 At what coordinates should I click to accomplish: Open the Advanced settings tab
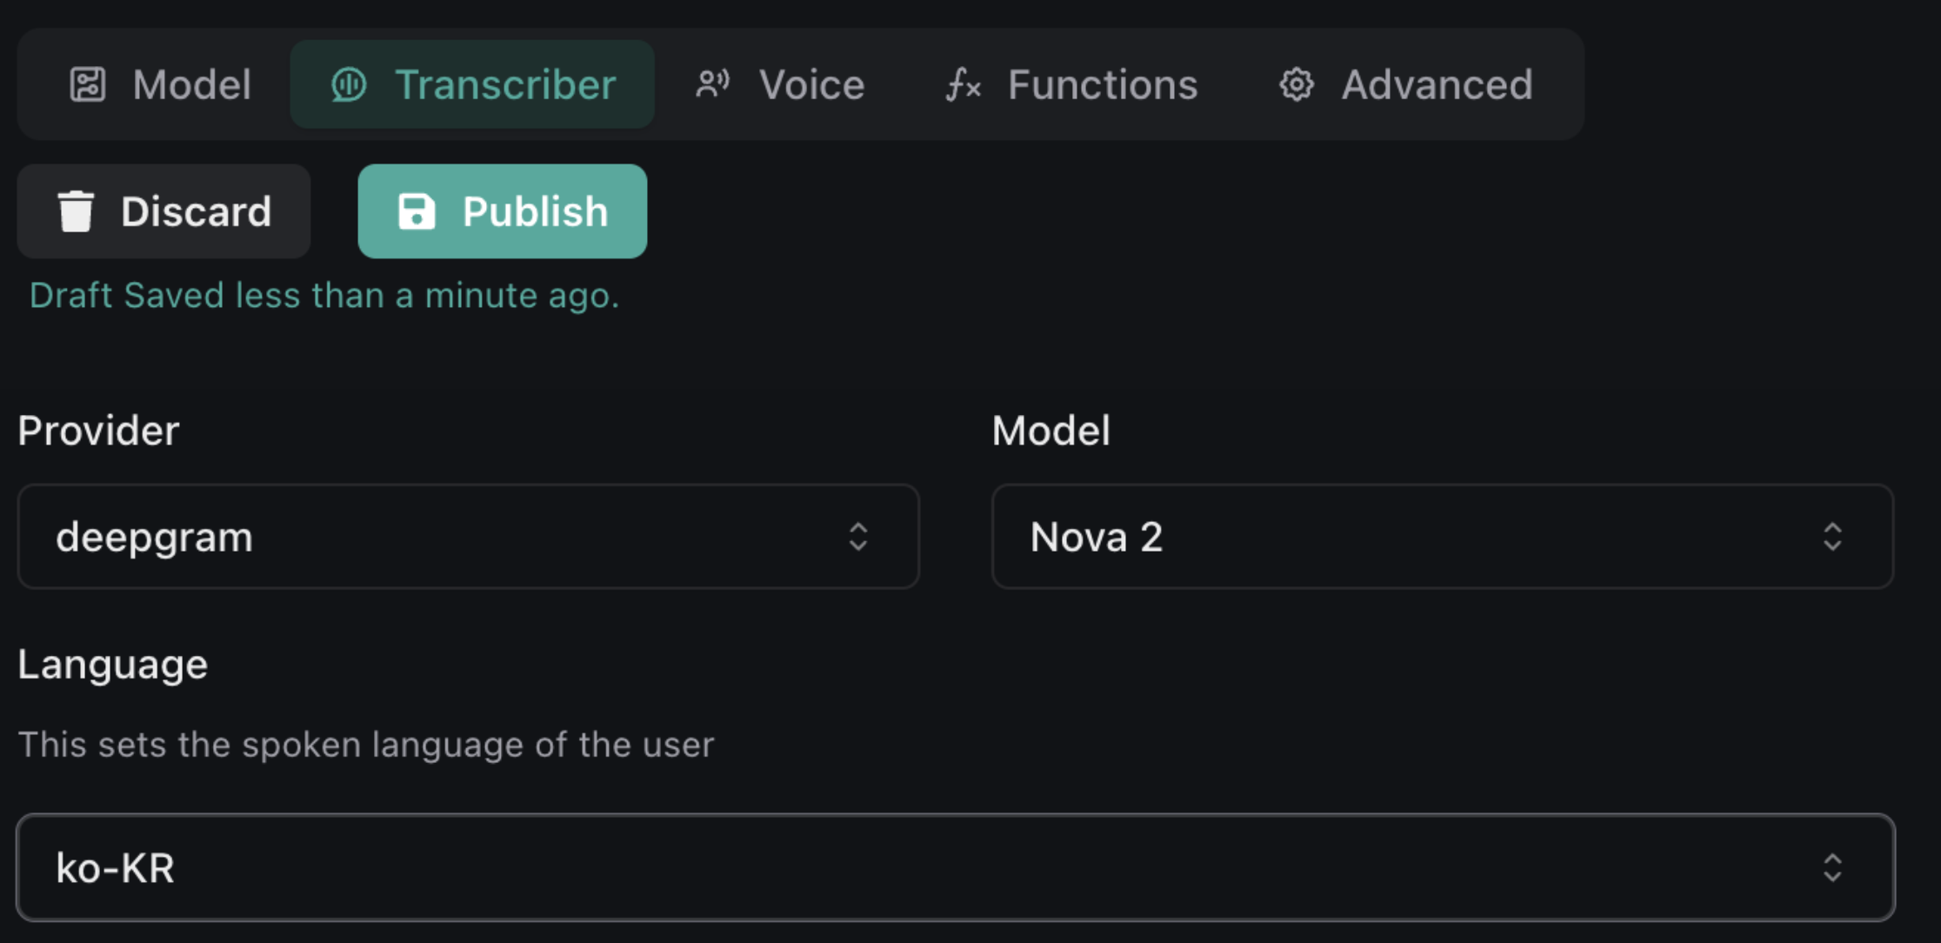1405,85
